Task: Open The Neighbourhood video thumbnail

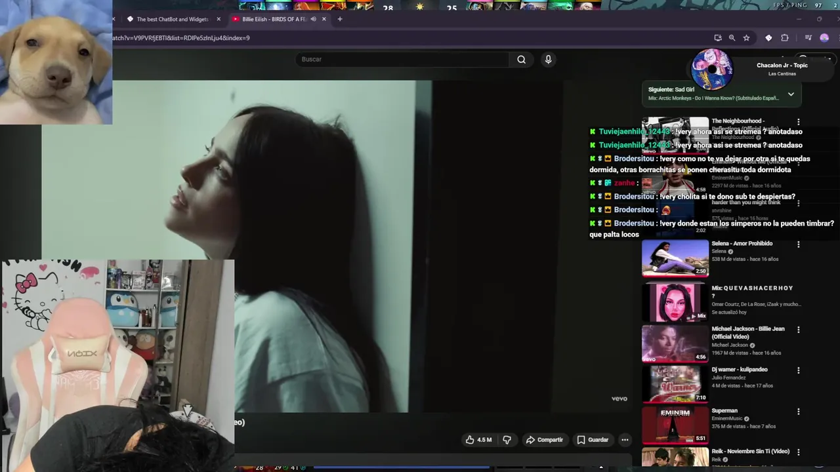Action: 675,135
